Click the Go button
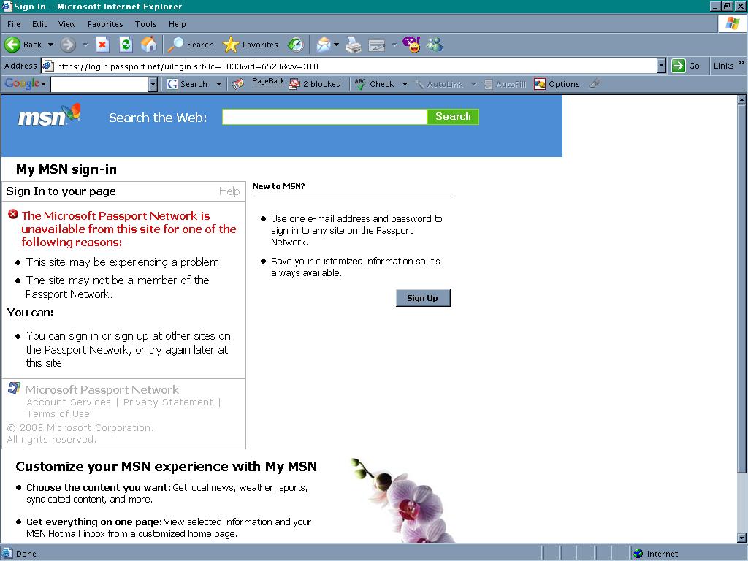The image size is (748, 561). click(686, 66)
